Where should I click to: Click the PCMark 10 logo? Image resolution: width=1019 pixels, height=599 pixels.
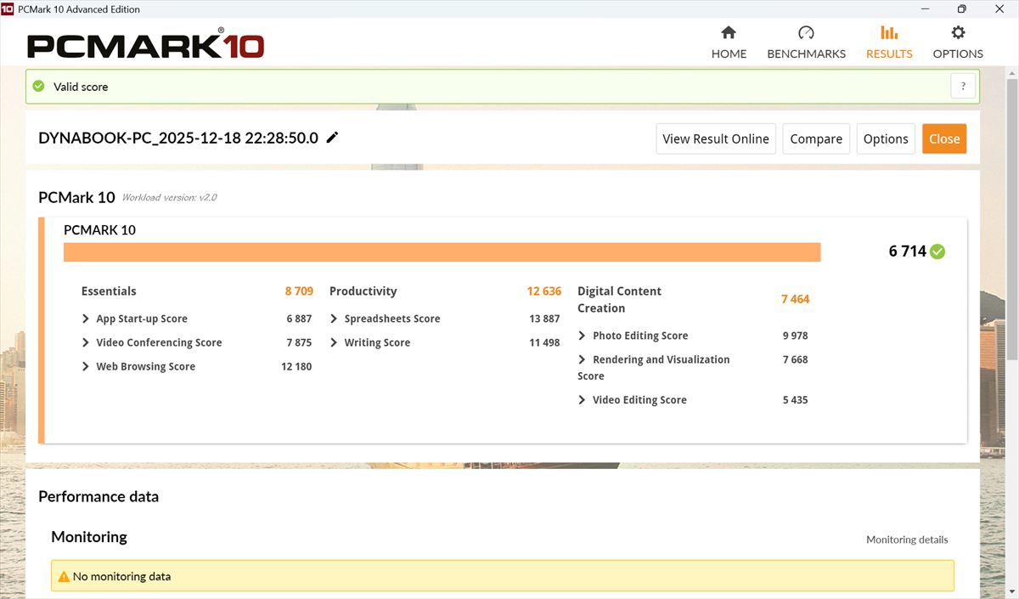(x=145, y=45)
